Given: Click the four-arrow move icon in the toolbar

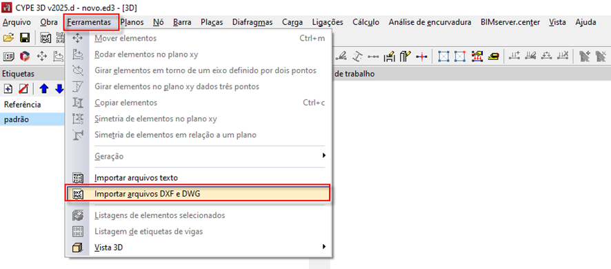Looking at the screenshot, I should pyautogui.click(x=41, y=57).
